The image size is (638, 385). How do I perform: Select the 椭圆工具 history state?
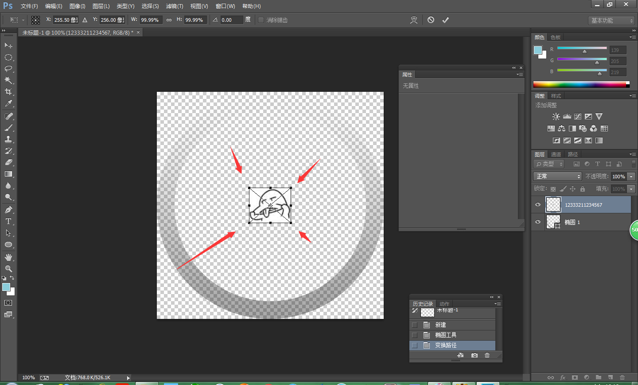(x=445, y=335)
